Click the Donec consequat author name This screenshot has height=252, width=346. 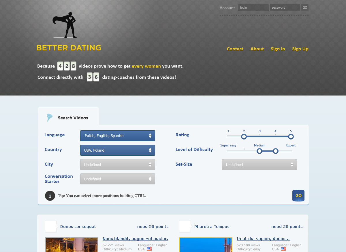click(x=78, y=227)
